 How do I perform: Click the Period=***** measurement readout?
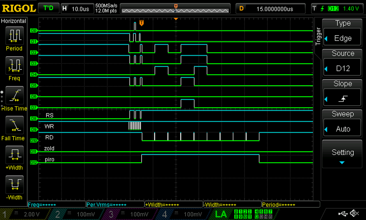(291, 205)
